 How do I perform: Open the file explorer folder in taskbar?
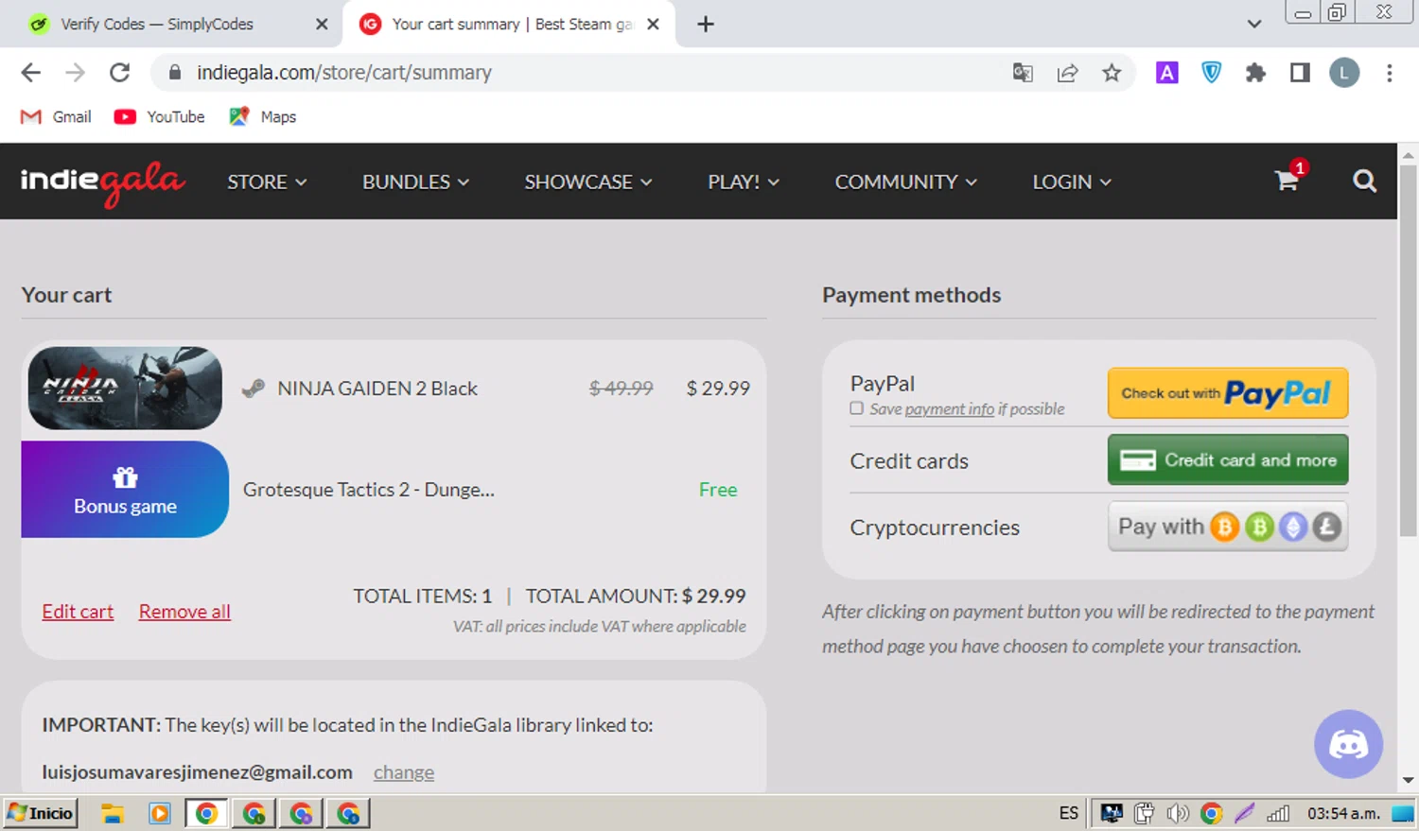pyautogui.click(x=113, y=813)
